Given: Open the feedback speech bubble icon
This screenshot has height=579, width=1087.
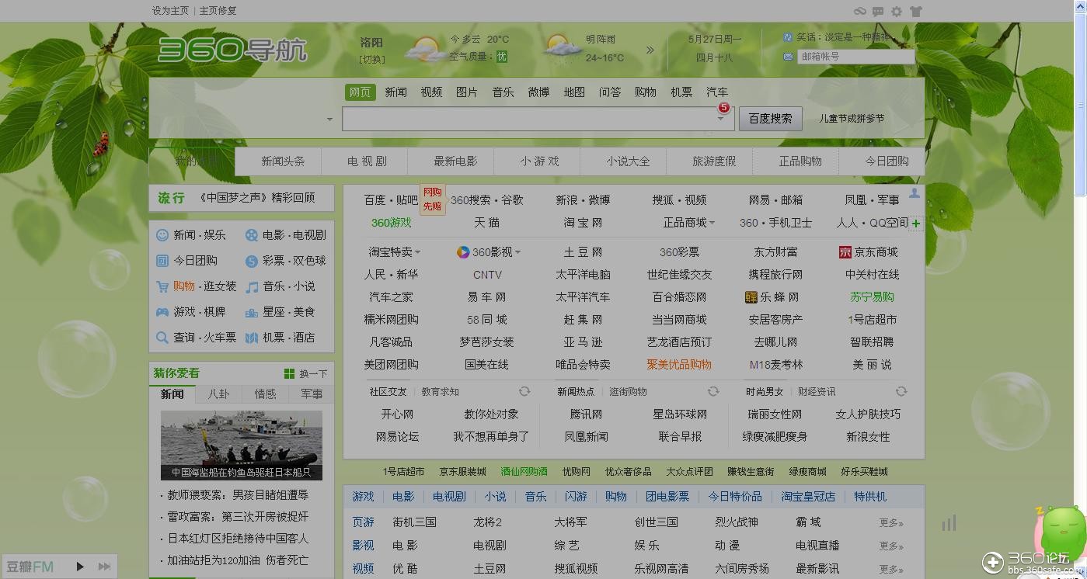Looking at the screenshot, I should (x=878, y=11).
